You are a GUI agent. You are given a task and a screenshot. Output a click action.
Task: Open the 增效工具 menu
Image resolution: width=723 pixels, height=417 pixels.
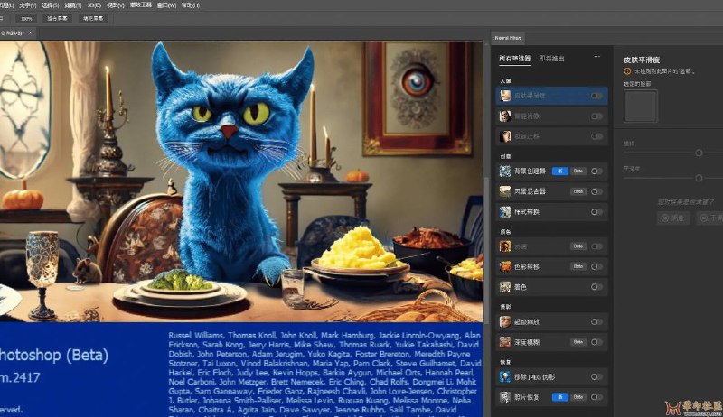click(141, 5)
